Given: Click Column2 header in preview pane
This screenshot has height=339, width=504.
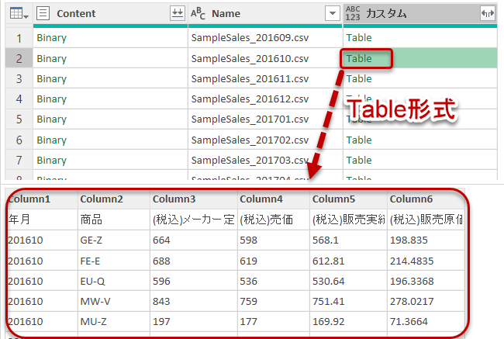Looking at the screenshot, I should click(x=114, y=199).
